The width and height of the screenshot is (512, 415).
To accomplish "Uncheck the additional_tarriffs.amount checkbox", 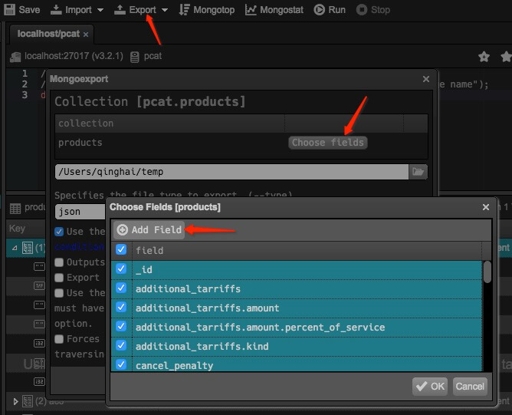I will pos(121,307).
